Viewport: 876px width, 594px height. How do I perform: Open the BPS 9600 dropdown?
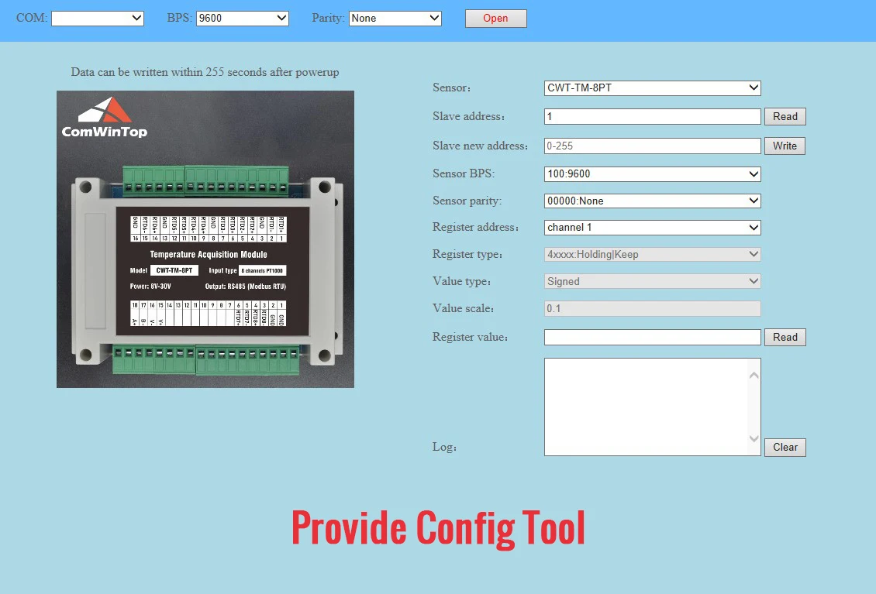243,19
